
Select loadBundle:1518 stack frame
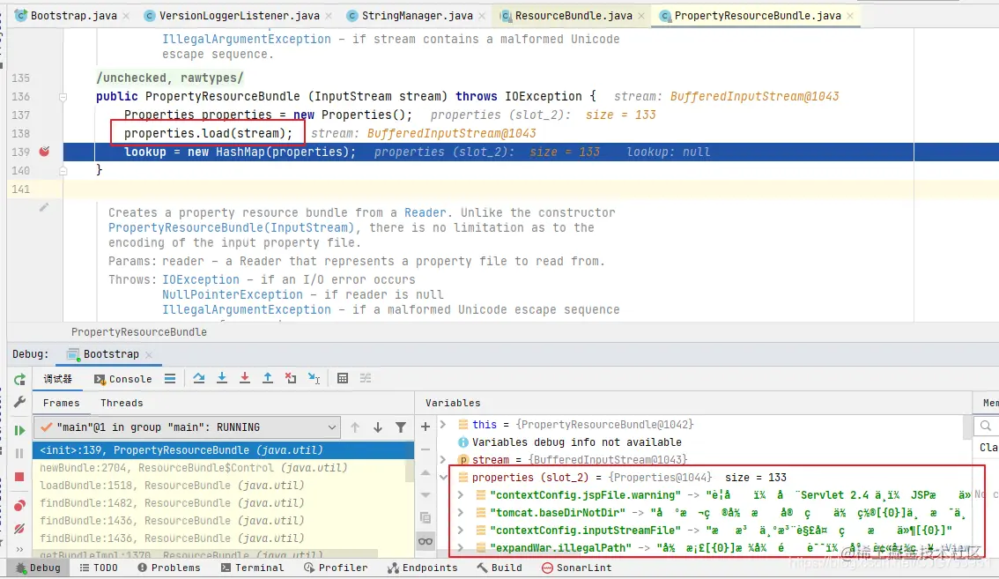223,486
